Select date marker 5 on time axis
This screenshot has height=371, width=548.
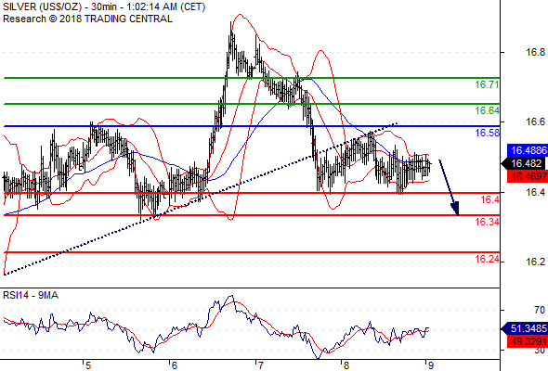pyautogui.click(x=87, y=365)
